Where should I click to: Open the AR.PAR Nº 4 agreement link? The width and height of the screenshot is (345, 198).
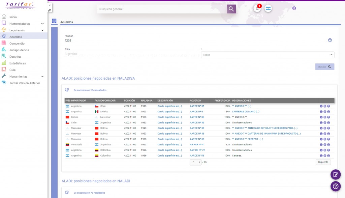196,145
